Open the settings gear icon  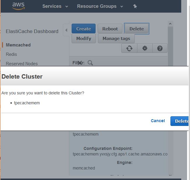(x=145, y=49)
